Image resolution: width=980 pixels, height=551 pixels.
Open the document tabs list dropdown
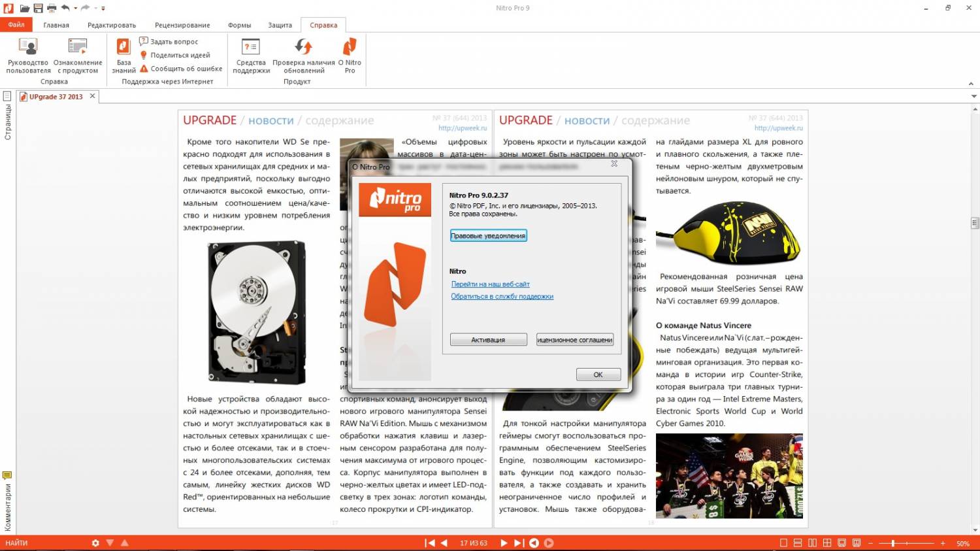point(973,97)
